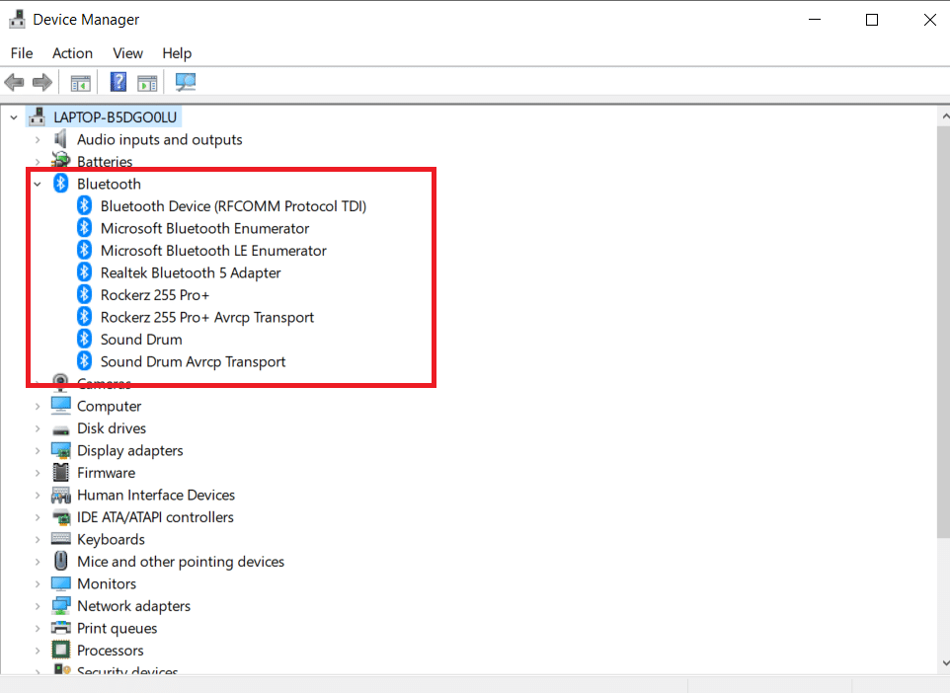Select Bluetooth Device (RFCOMM Protocol TDI) text
Image resolution: width=950 pixels, height=693 pixels.
pos(233,206)
